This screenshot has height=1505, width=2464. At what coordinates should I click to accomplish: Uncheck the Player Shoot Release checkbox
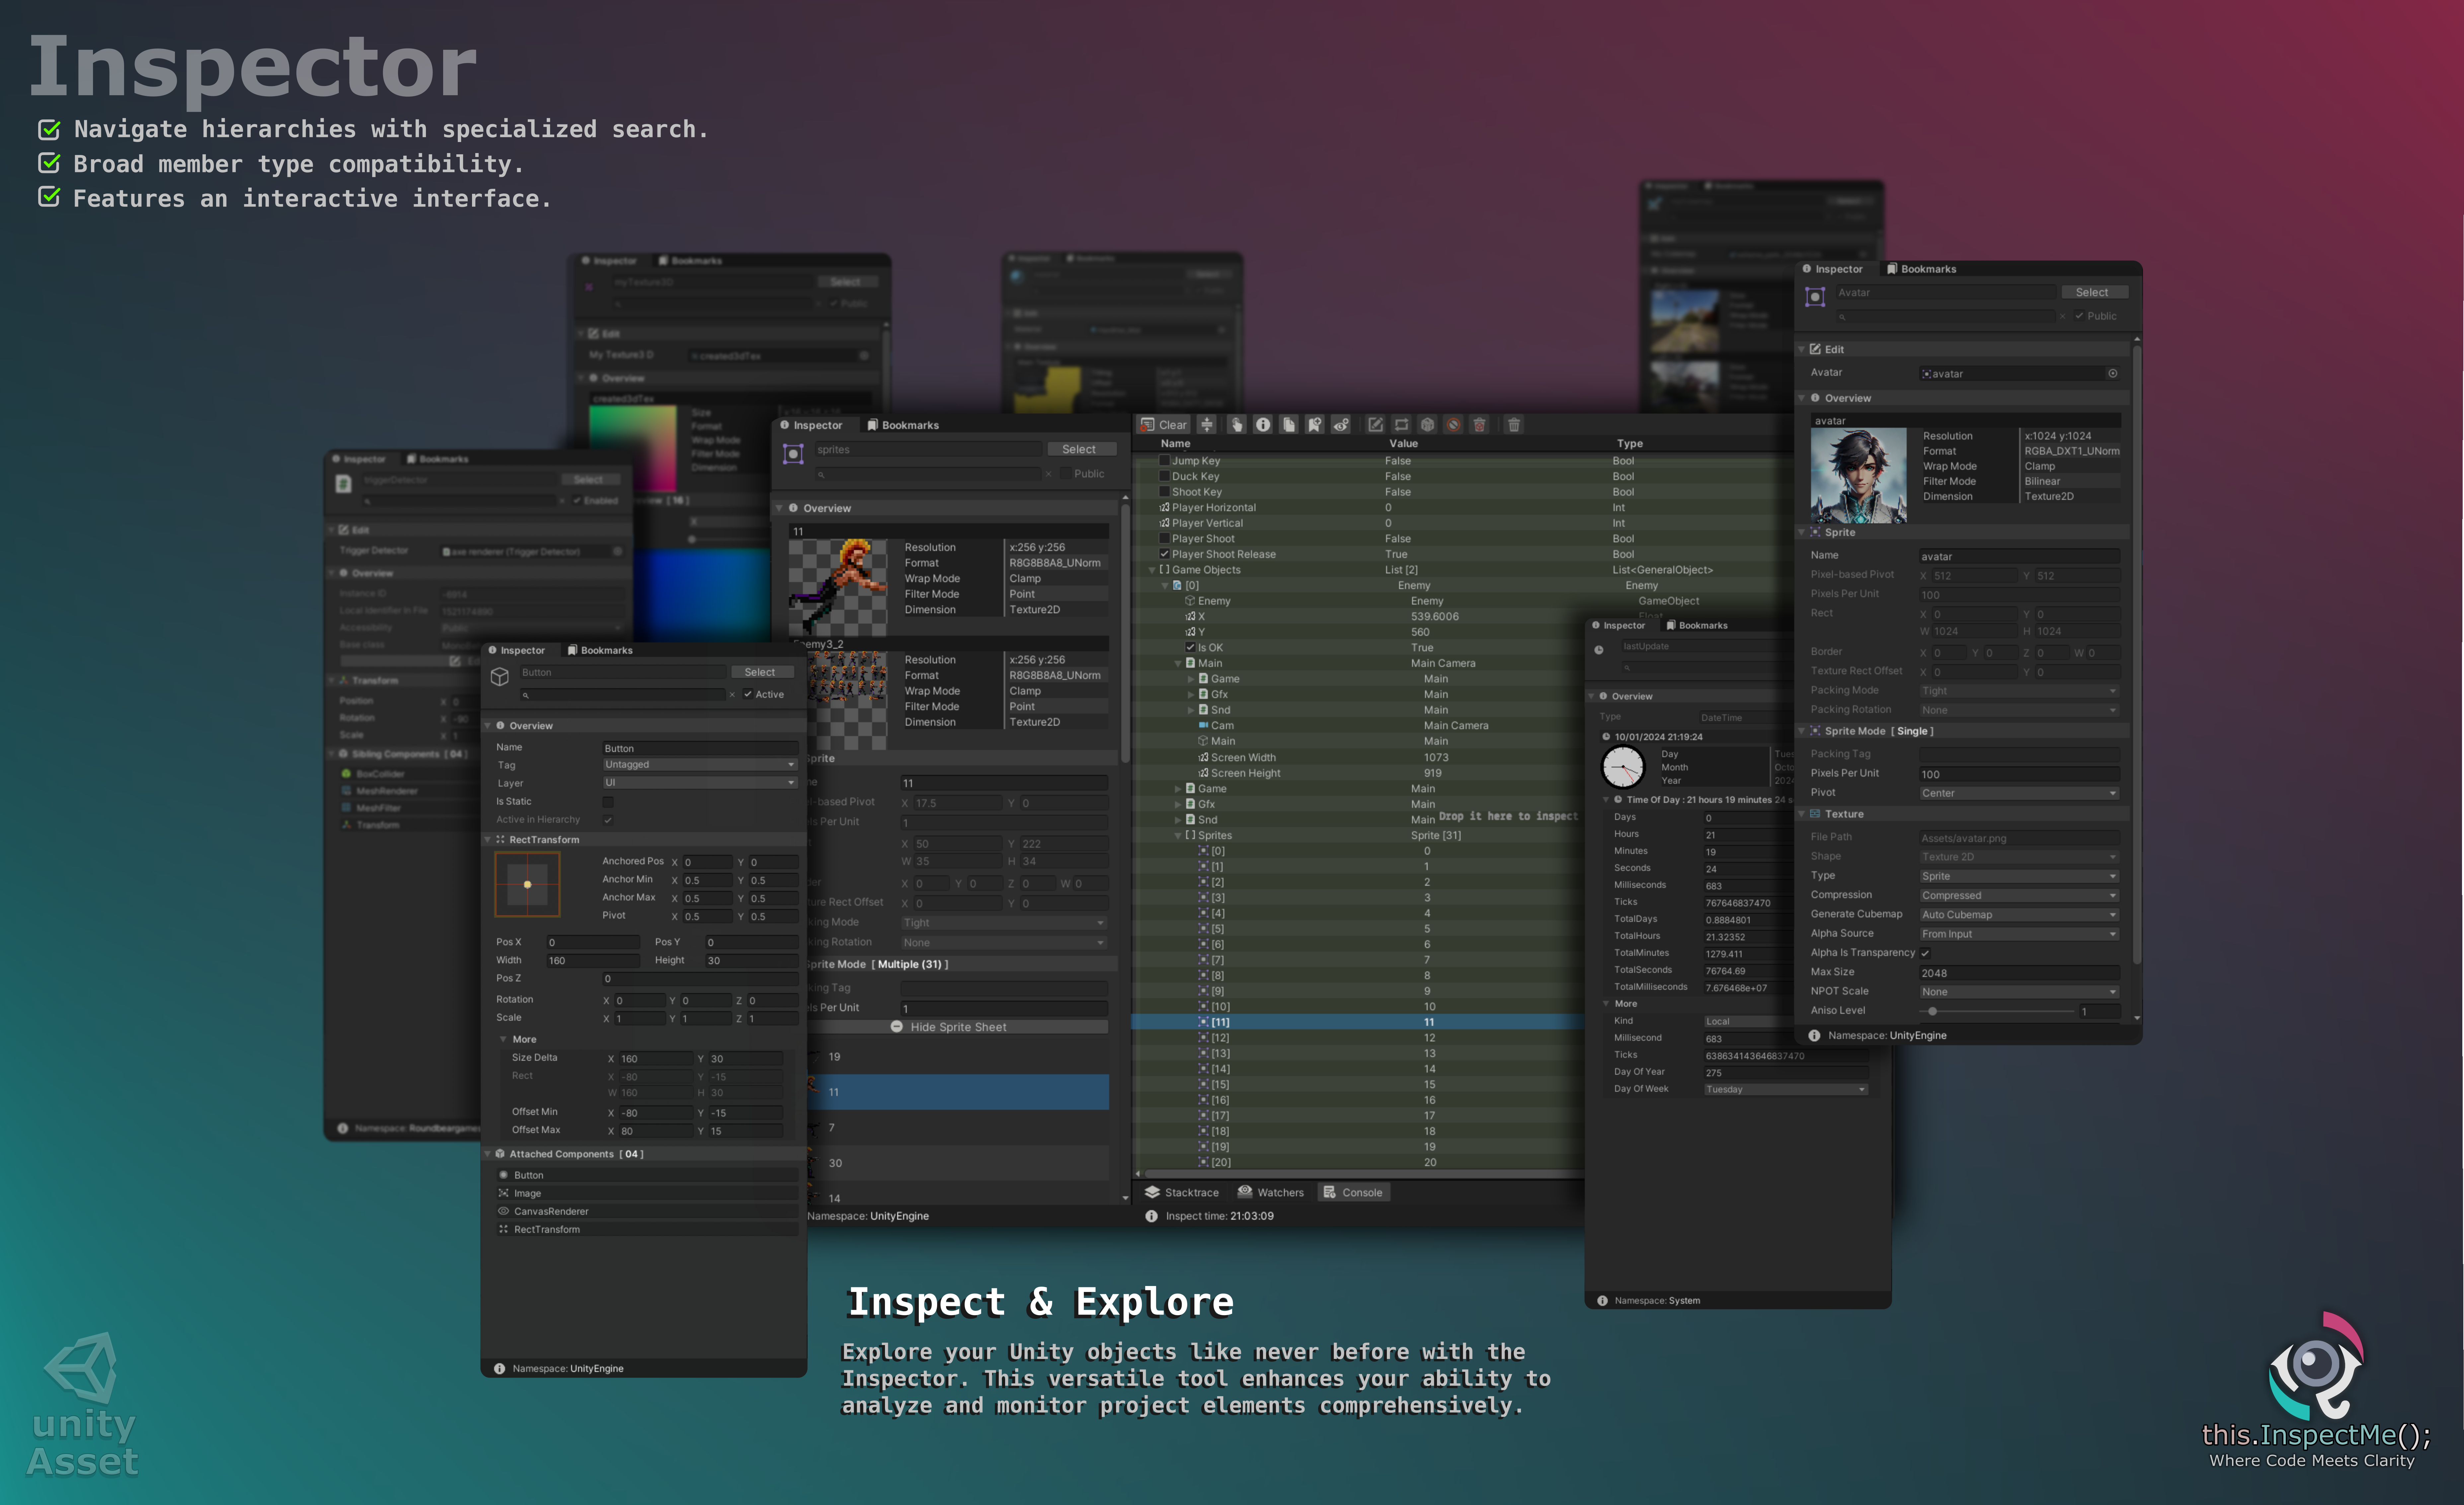pyautogui.click(x=1164, y=554)
